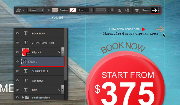Open the Custom Shape tool preset arrow
Screen dimensions: 180x105
(24, 10)
